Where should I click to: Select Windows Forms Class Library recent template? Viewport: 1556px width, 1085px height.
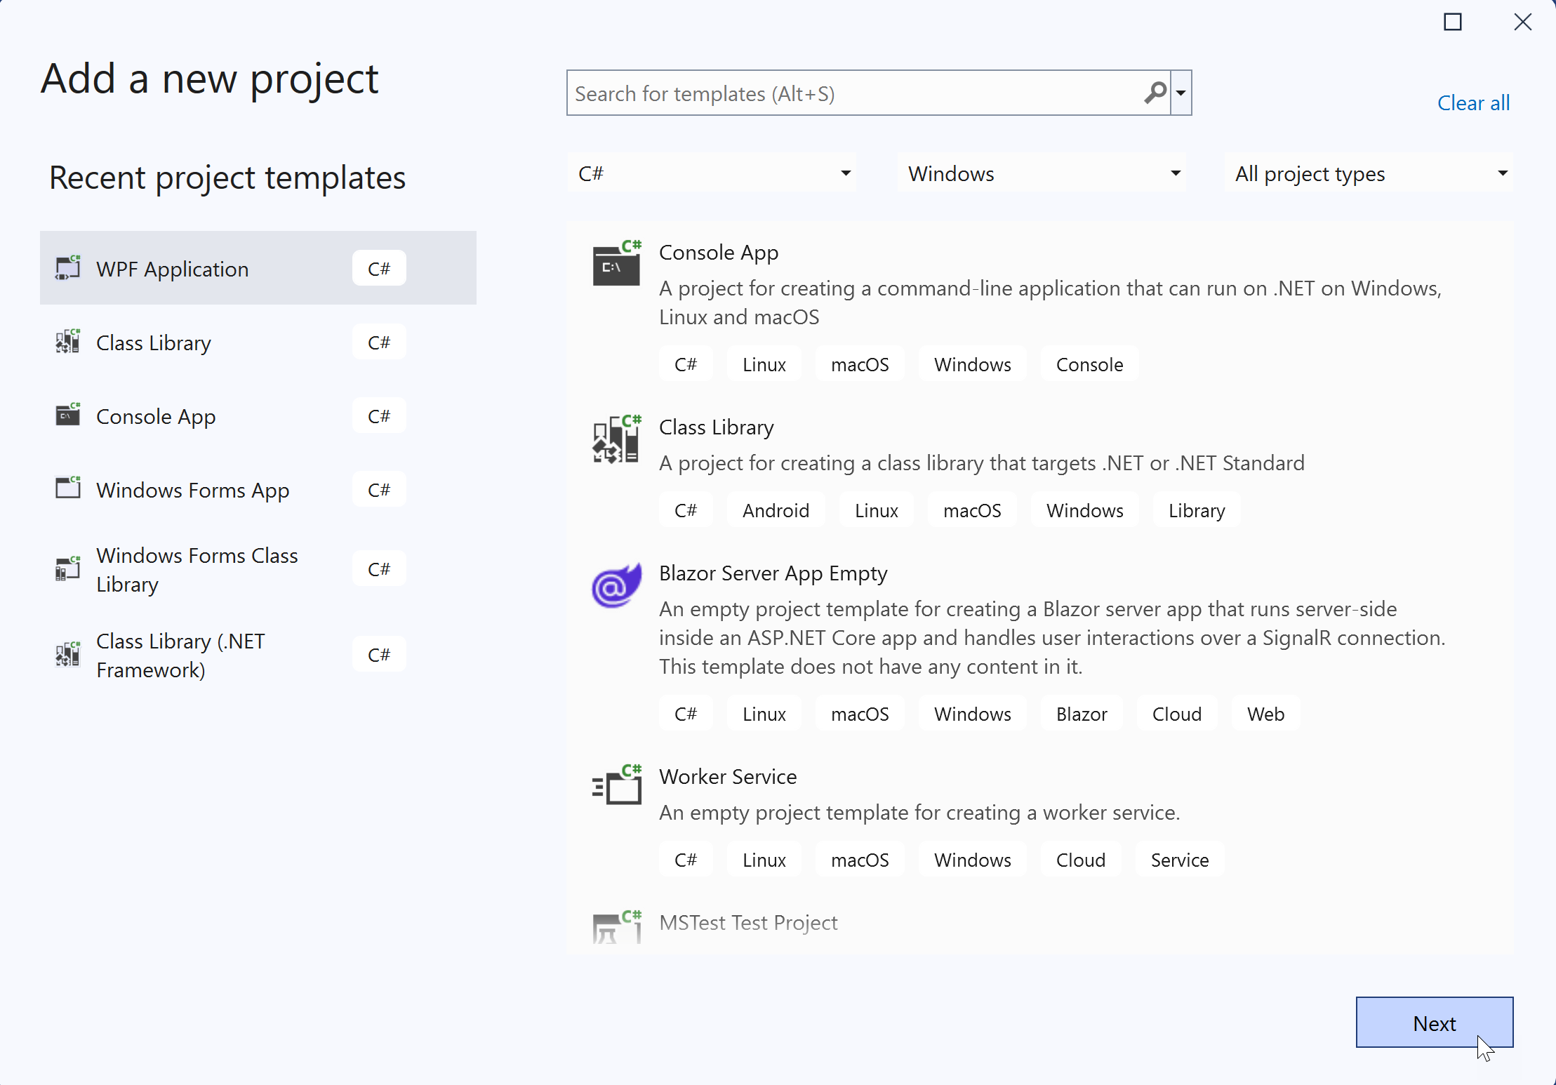pyautogui.click(x=197, y=569)
